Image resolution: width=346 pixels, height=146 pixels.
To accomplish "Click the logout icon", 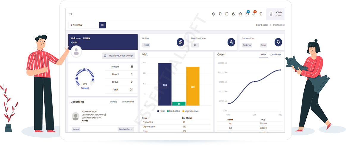I will (x=261, y=14).
